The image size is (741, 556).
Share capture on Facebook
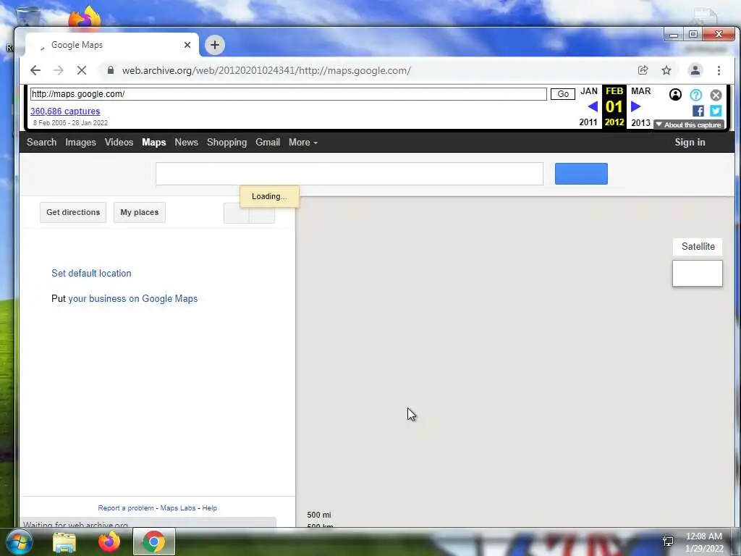pos(698,111)
